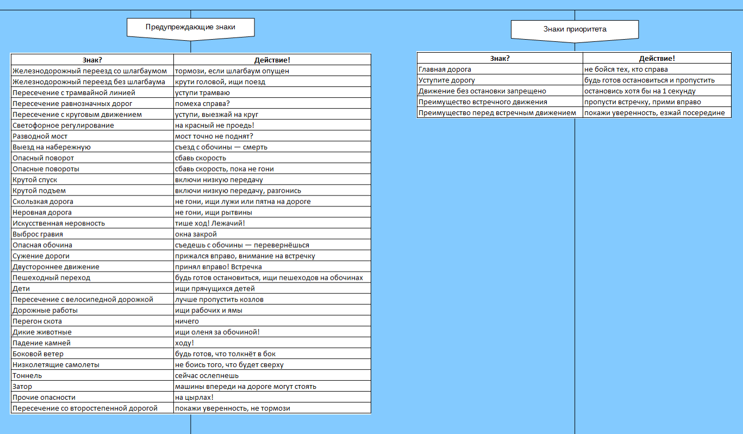Select the 'Крутой спуск' cell
The height and width of the screenshot is (434, 743).
coord(92,179)
